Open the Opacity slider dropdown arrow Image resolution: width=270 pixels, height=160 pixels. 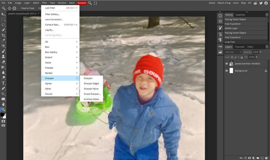[x=260, y=52]
